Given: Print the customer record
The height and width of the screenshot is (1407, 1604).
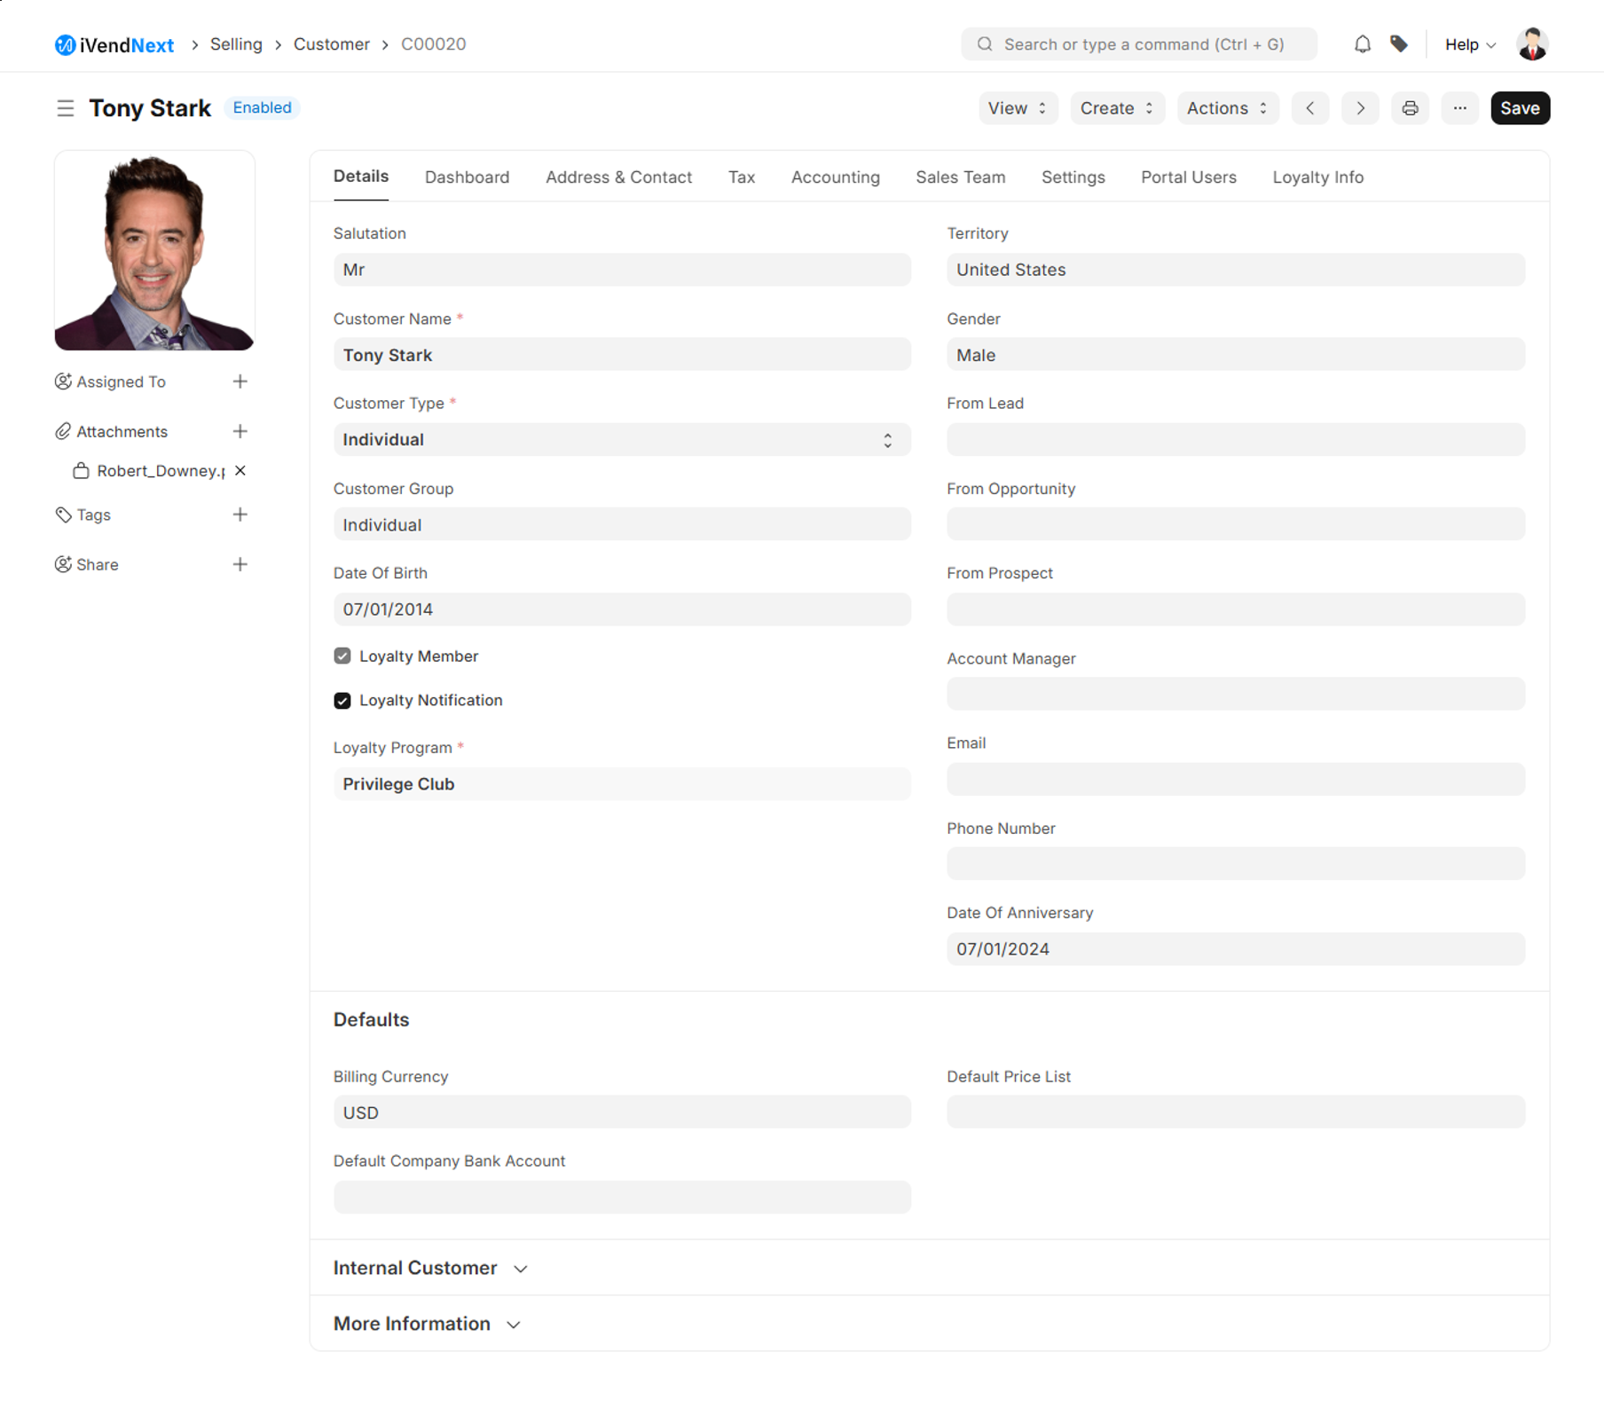Looking at the screenshot, I should point(1410,107).
